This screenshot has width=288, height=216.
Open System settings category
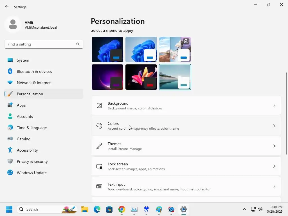point(44,60)
